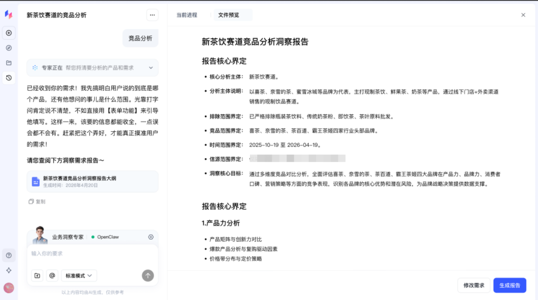The image size is (538, 300).
Task: Expand the 专家正在 status chevron
Action: click(x=151, y=68)
